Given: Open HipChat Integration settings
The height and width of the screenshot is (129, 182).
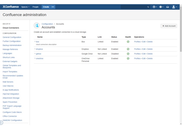Looking at the screenshot, I should pyautogui.click(x=11, y=94).
